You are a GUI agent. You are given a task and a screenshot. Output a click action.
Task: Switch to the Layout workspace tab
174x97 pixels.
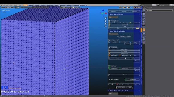pyautogui.click(x=25, y=5)
